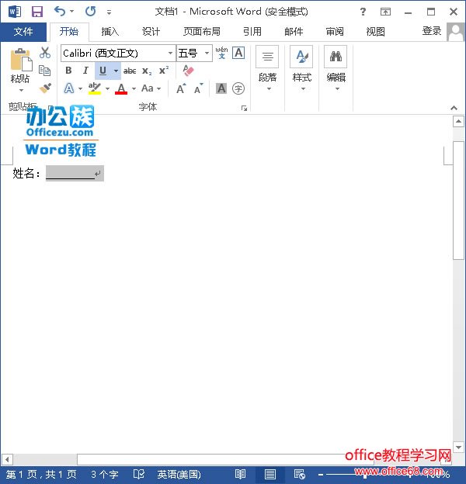
Task: Click the 英语(美国) language status
Action: pos(179,474)
